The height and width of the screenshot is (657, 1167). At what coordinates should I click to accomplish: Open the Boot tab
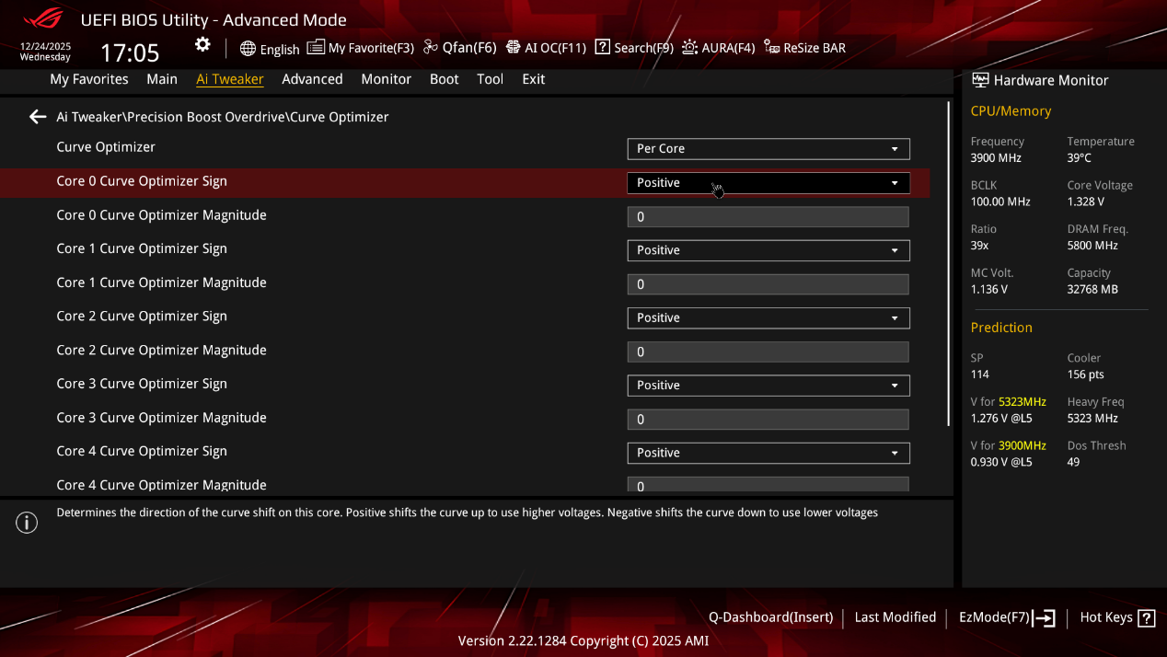click(444, 79)
